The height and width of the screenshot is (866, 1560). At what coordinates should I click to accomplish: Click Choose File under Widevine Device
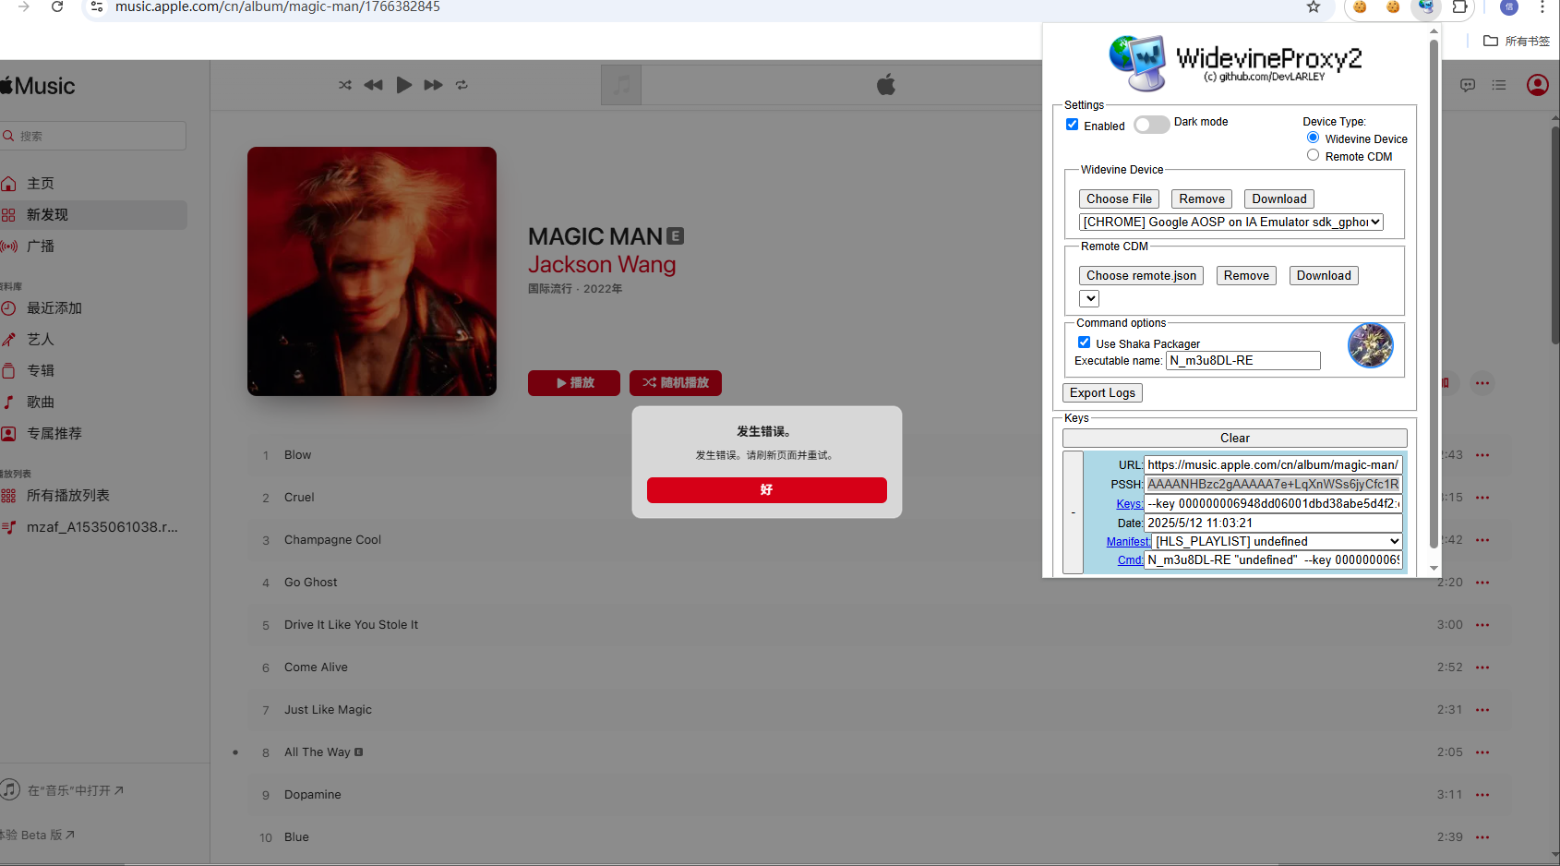[1119, 198]
